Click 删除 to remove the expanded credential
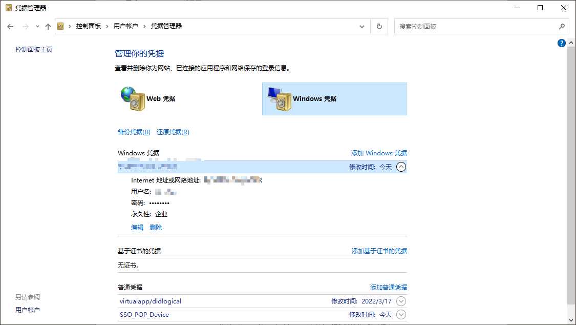The image size is (576, 325). tap(155, 227)
